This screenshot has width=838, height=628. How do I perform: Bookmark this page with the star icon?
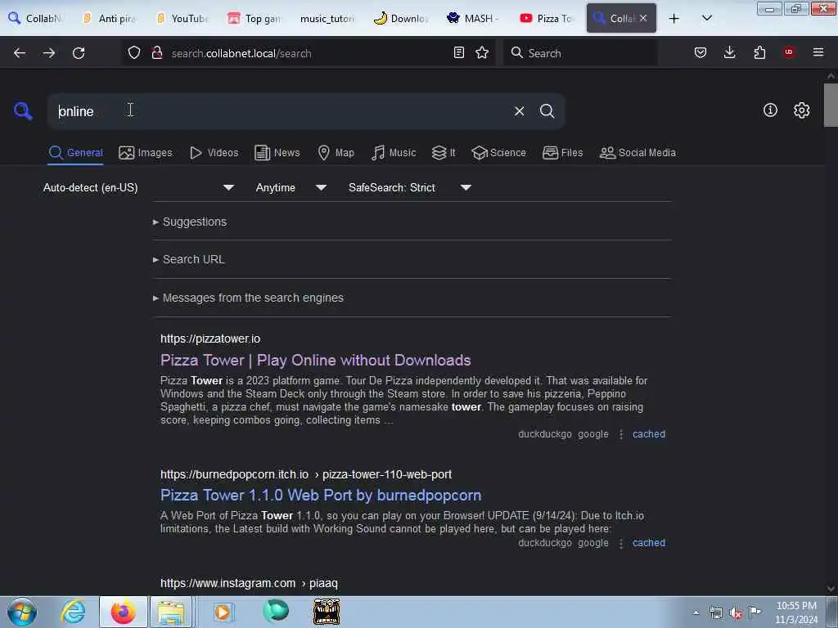click(482, 52)
